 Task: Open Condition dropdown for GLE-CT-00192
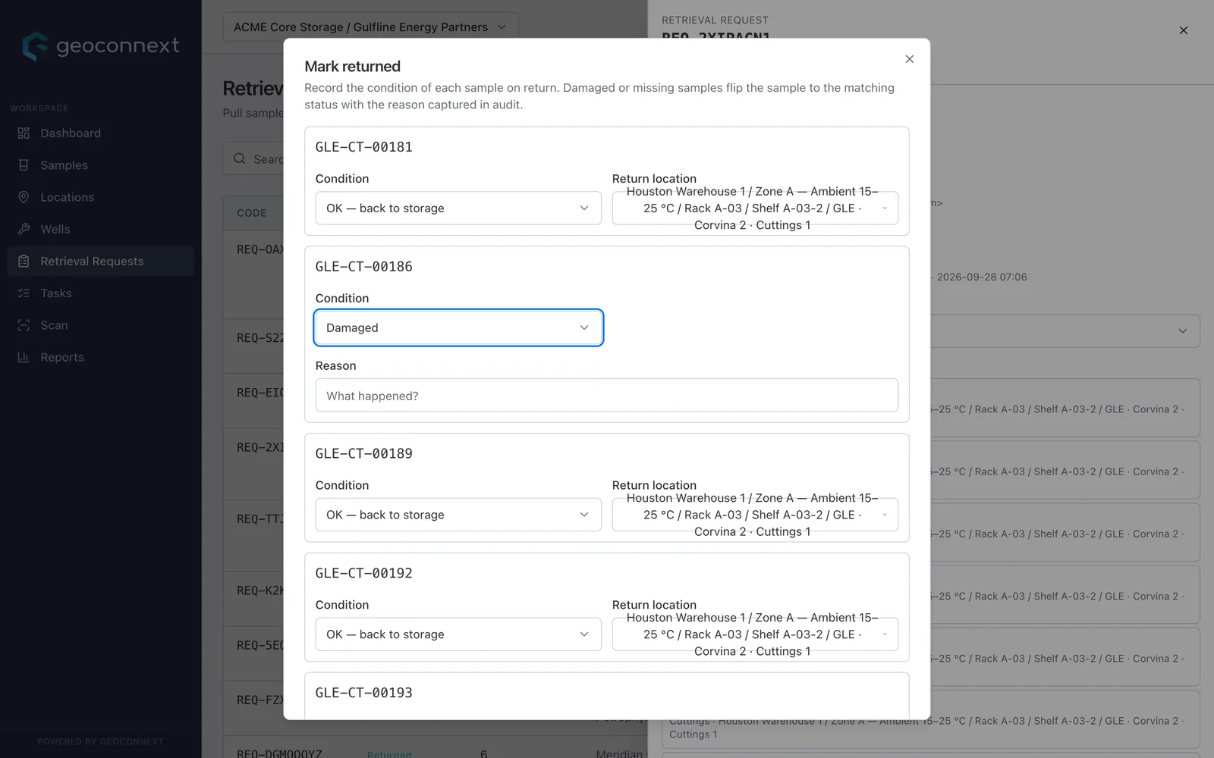tap(458, 634)
